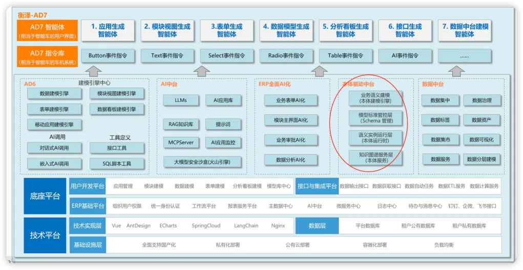Click the 应用生成智能体 box
The image size is (523, 270).
click(x=108, y=30)
